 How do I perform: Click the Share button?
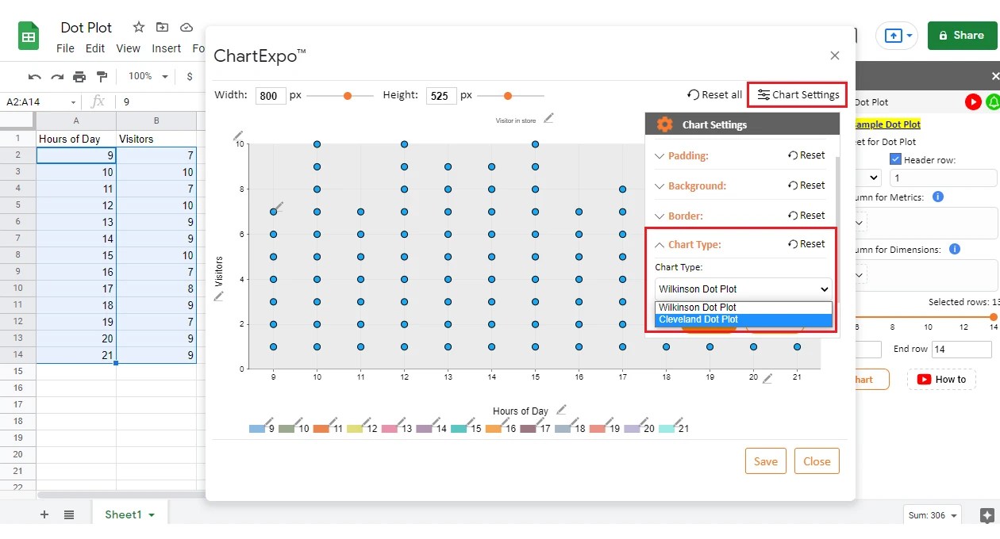962,36
